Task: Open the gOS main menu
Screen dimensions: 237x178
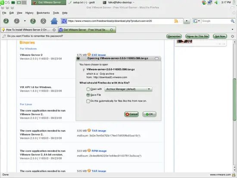Action: click(5, 3)
